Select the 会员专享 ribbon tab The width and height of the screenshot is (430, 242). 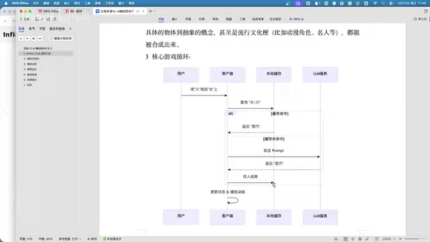click(x=258, y=19)
